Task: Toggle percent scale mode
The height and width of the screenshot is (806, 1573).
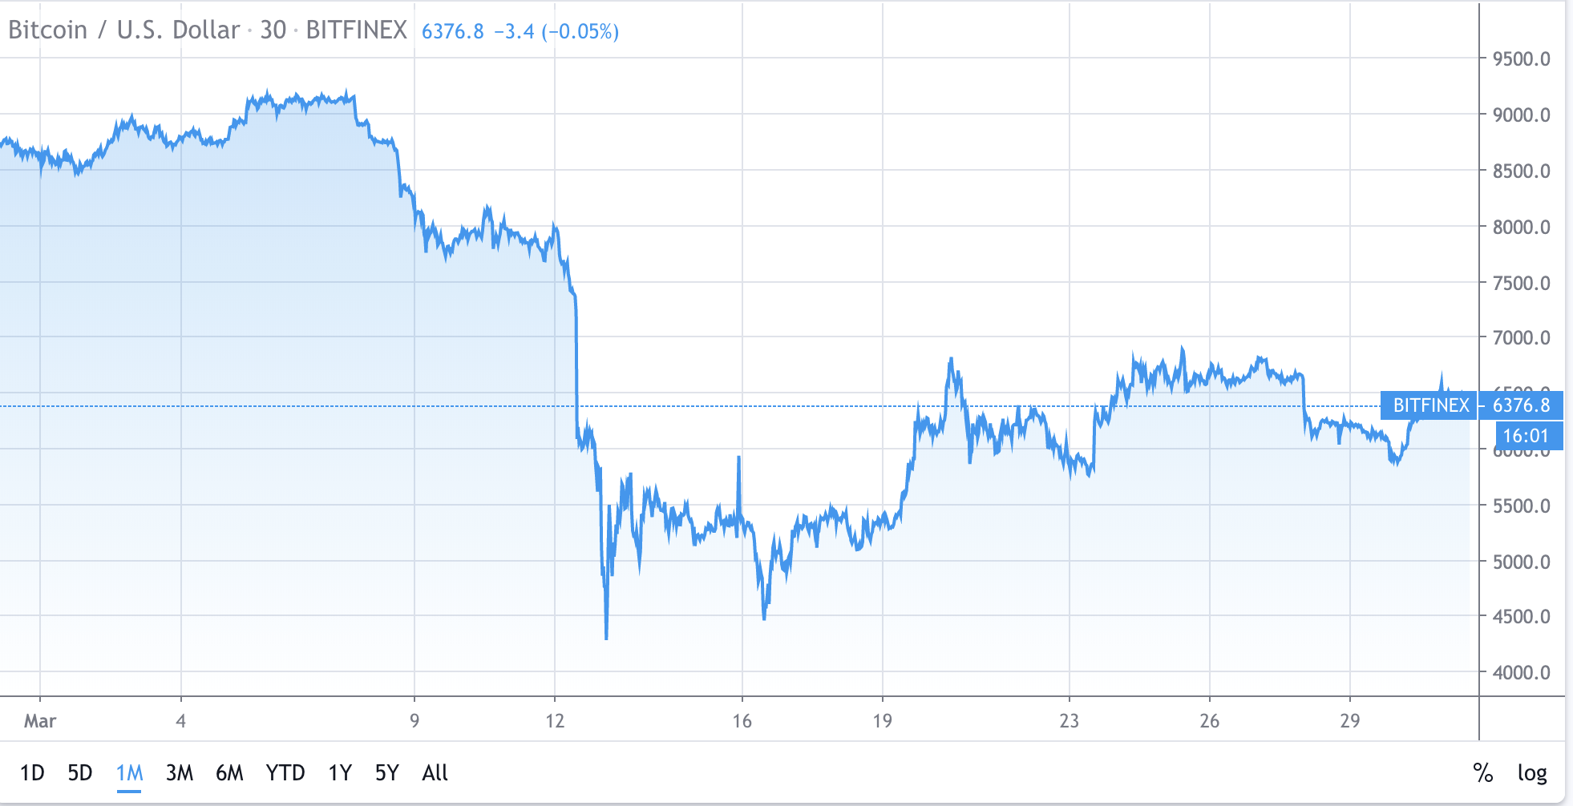Action: [x=1482, y=773]
